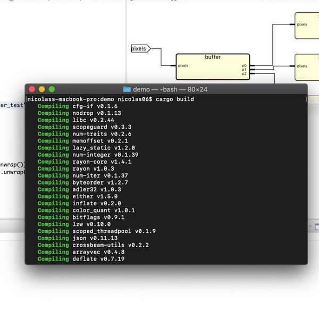Click the p0 output port of buffer

[244, 65]
